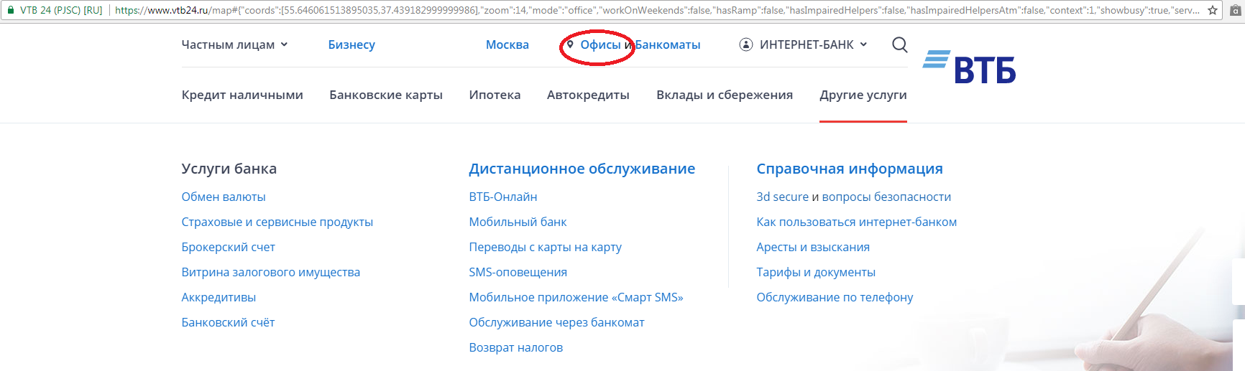Switch to the Бизнесу section

coord(352,44)
